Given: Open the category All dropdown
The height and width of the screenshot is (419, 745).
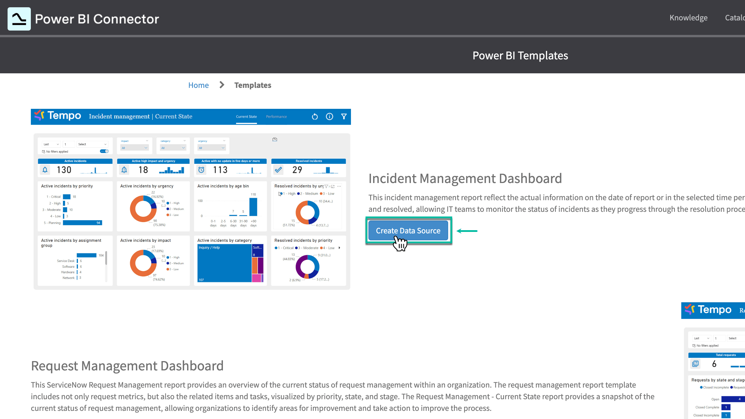Looking at the screenshot, I should (173, 148).
